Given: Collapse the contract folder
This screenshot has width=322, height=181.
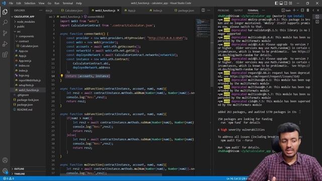Looking at the screenshot, I should click(22, 41).
